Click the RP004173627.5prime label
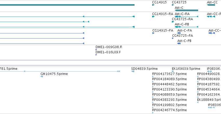 169,74
